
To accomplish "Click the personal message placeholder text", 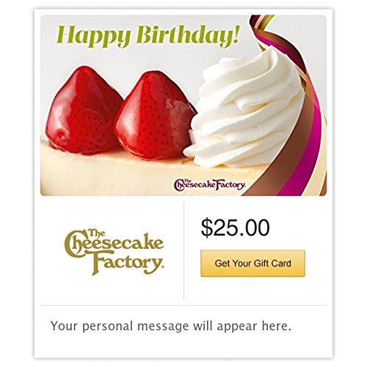I will 171,326.
